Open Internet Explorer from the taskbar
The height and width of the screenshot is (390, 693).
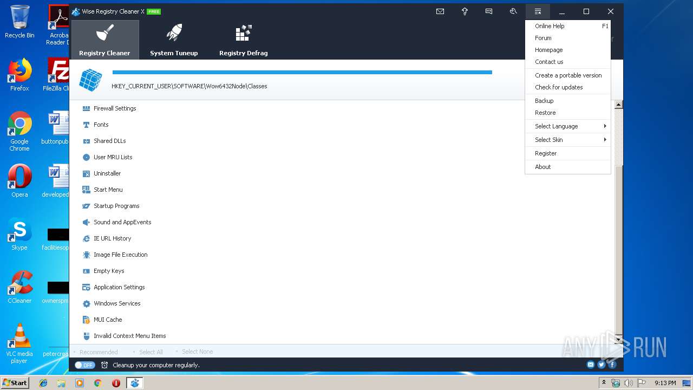[43, 383]
